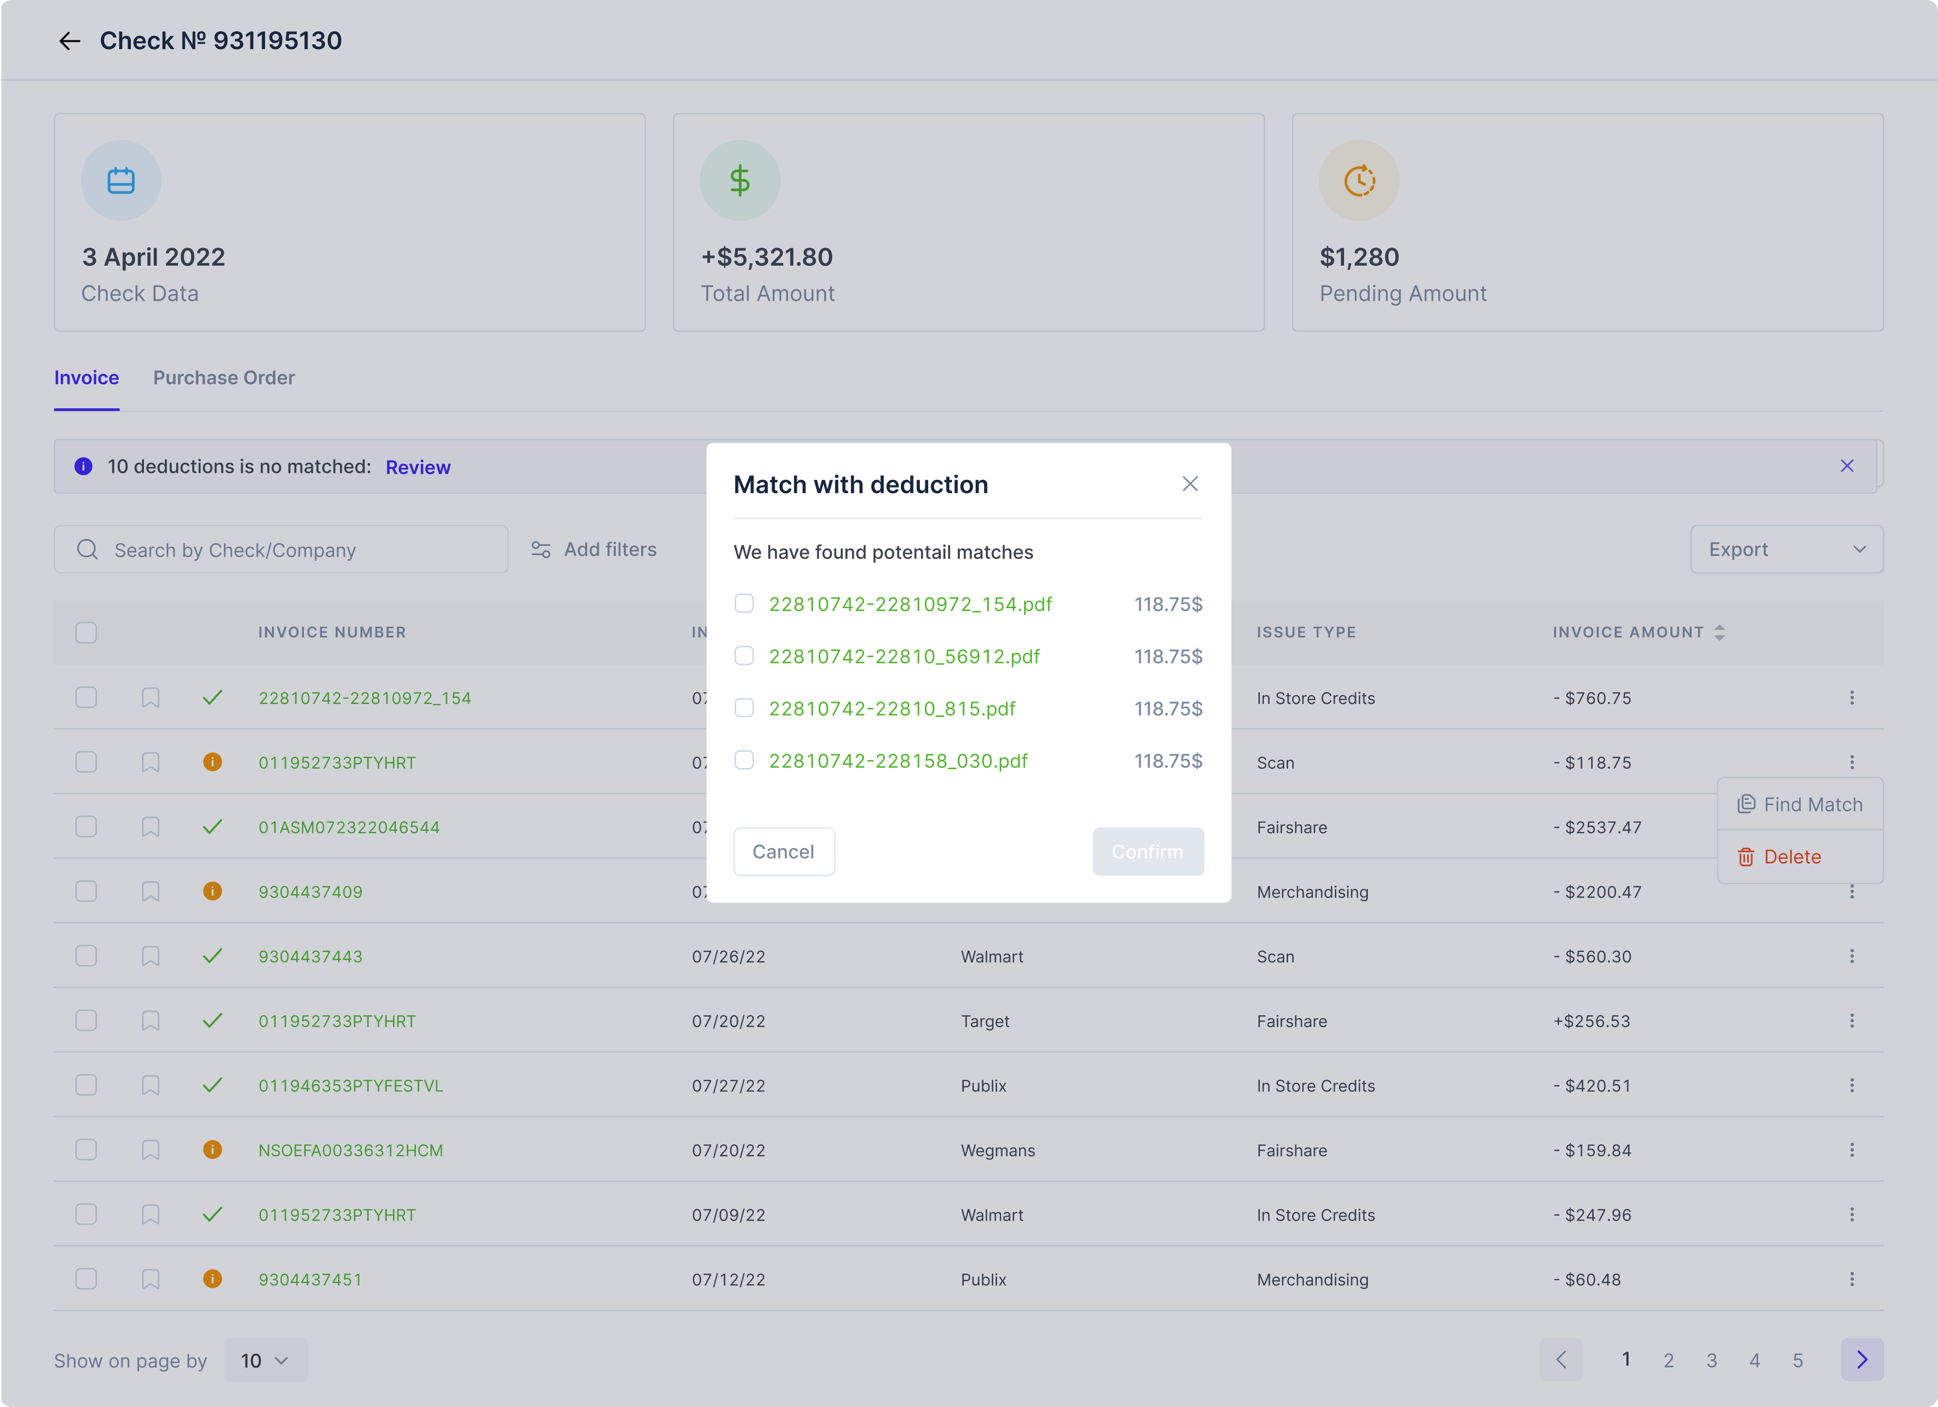The image size is (1938, 1407).
Task: Open three-dot menu for the 9304437451 row
Action: point(1852,1279)
